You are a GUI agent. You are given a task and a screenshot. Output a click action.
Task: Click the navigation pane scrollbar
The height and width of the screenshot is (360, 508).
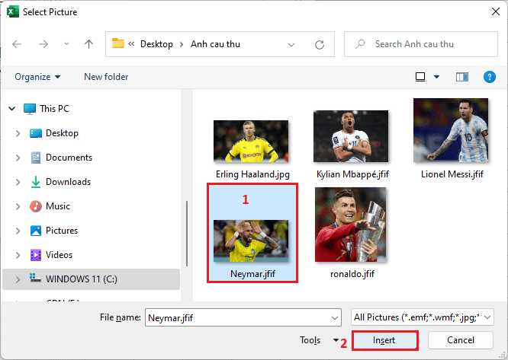tap(187, 234)
